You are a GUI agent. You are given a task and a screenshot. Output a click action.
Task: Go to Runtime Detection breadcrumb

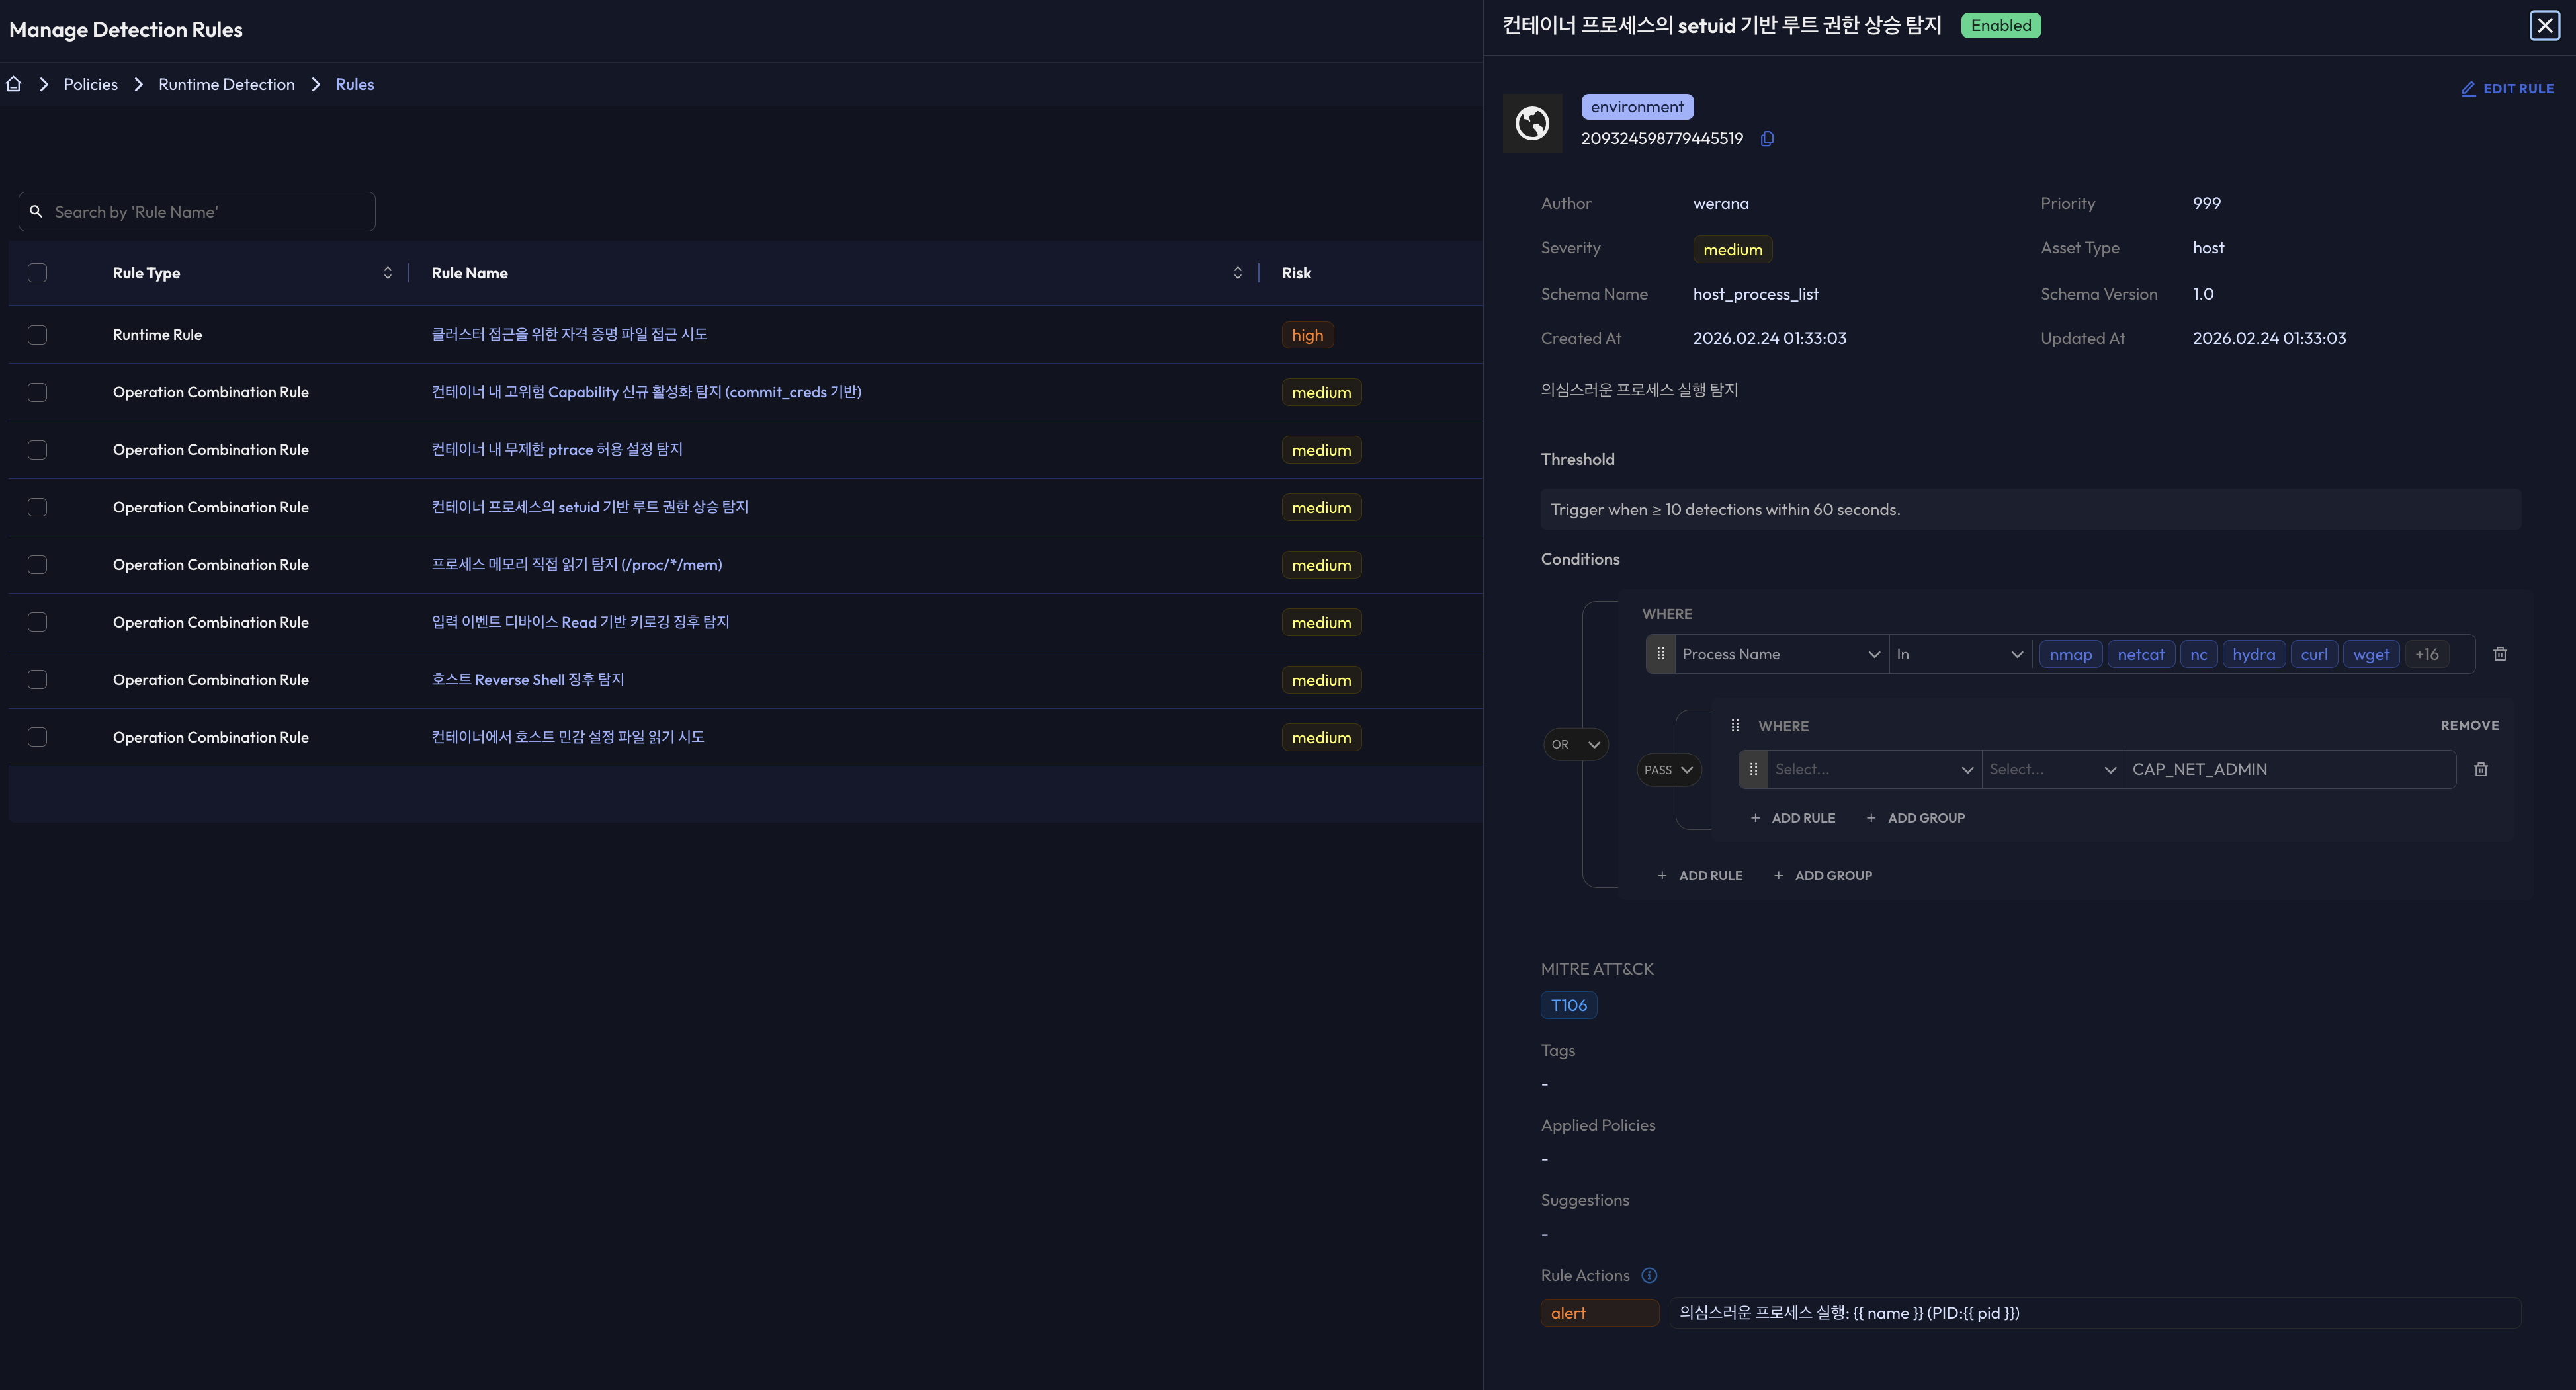226,84
